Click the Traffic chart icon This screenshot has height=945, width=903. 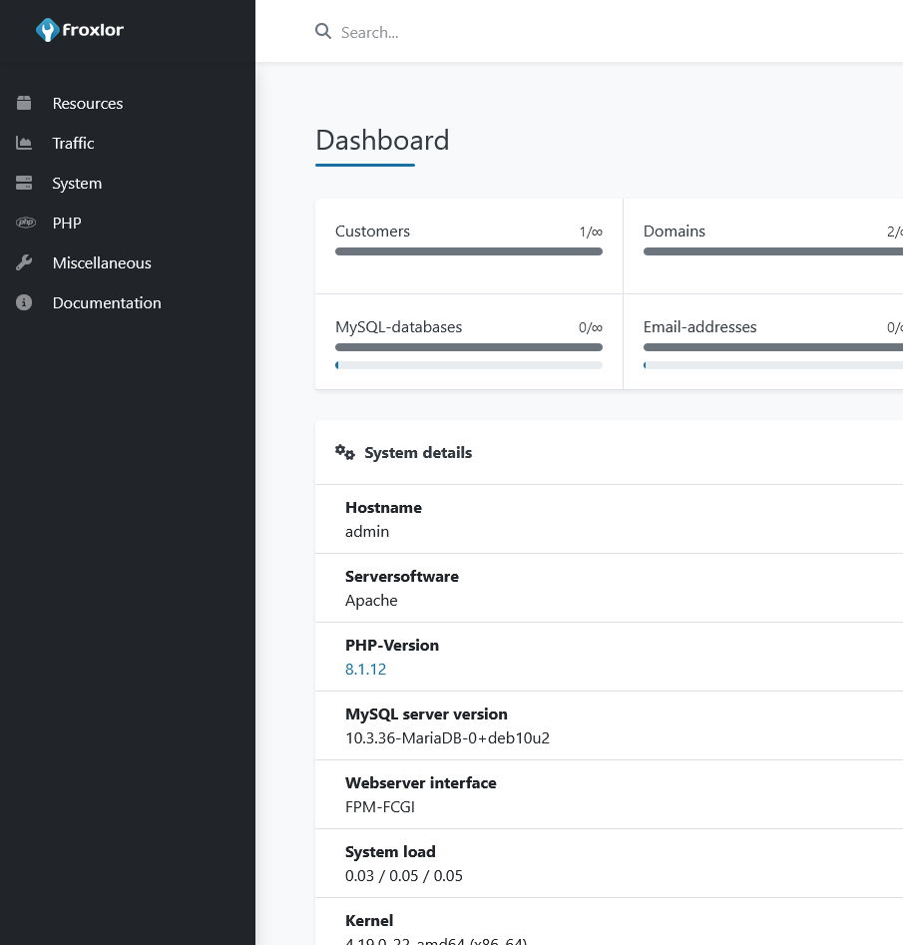point(24,143)
